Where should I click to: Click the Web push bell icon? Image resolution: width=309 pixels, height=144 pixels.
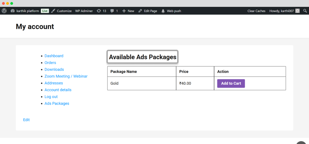(163, 11)
